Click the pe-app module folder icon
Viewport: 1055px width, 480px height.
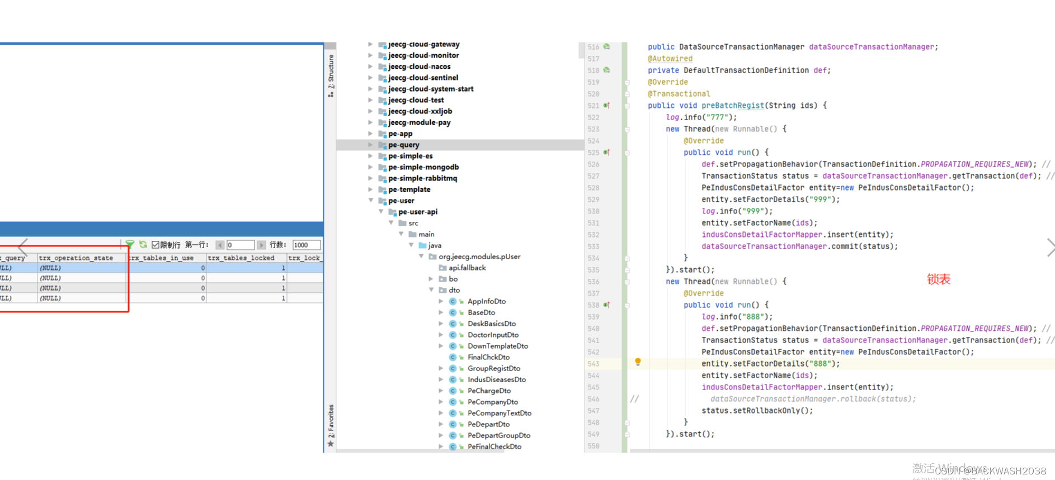pos(383,134)
